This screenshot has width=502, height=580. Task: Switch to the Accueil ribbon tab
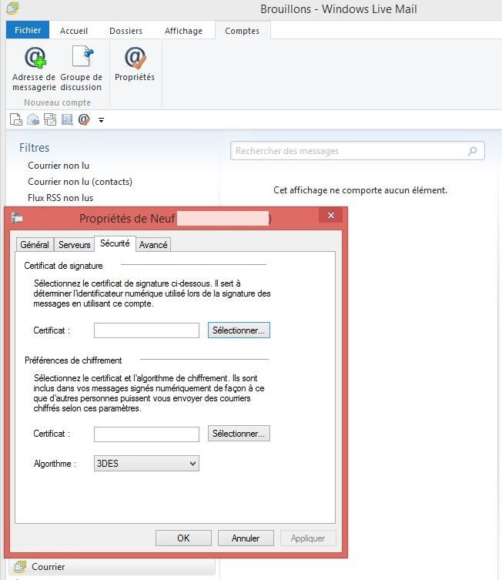pos(74,31)
